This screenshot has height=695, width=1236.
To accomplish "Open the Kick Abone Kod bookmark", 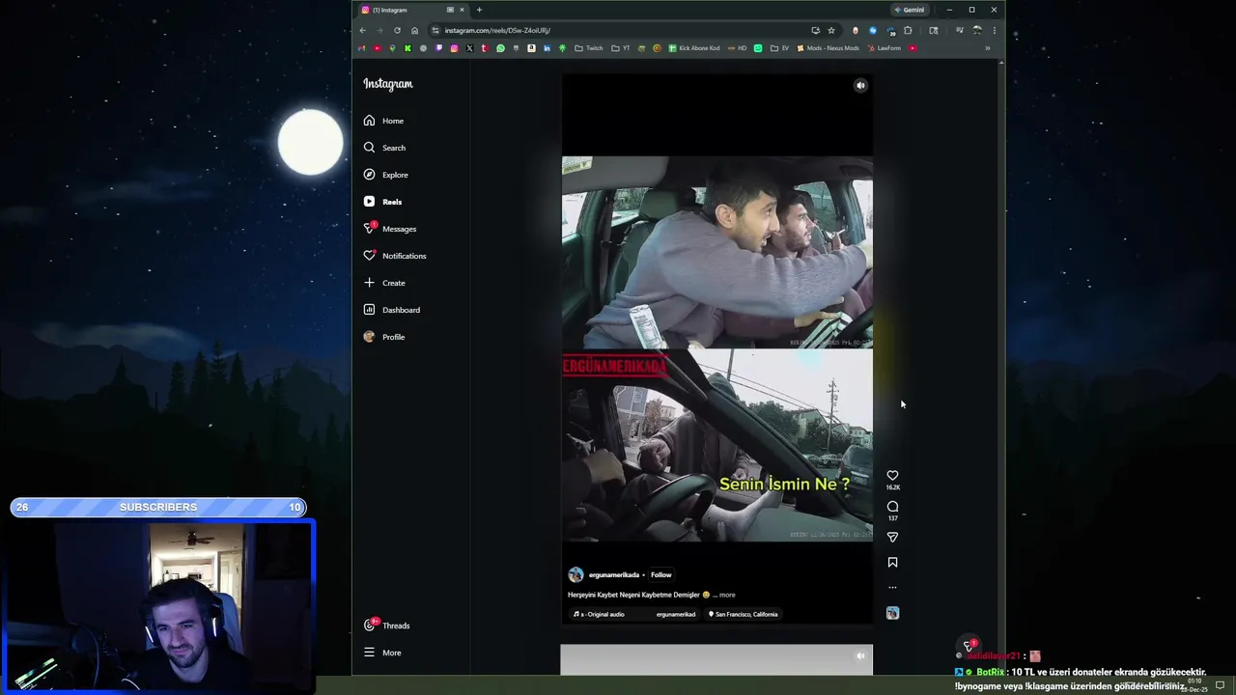I will coord(694,48).
